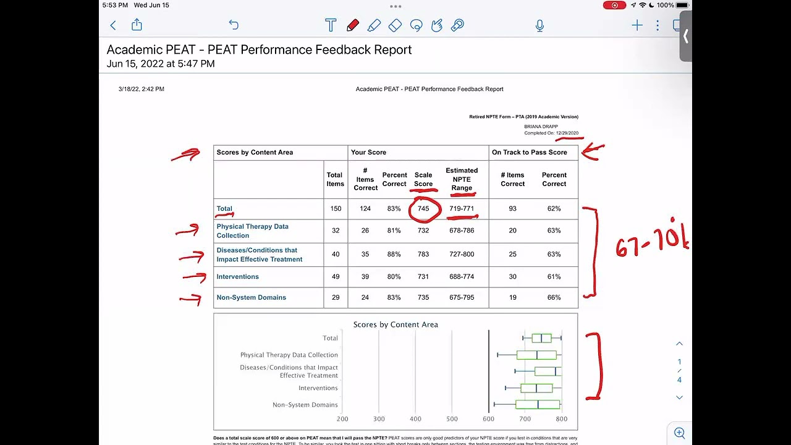Open the share/export icon

pyautogui.click(x=137, y=25)
